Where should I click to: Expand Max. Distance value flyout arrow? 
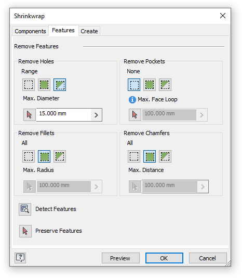click(203, 187)
